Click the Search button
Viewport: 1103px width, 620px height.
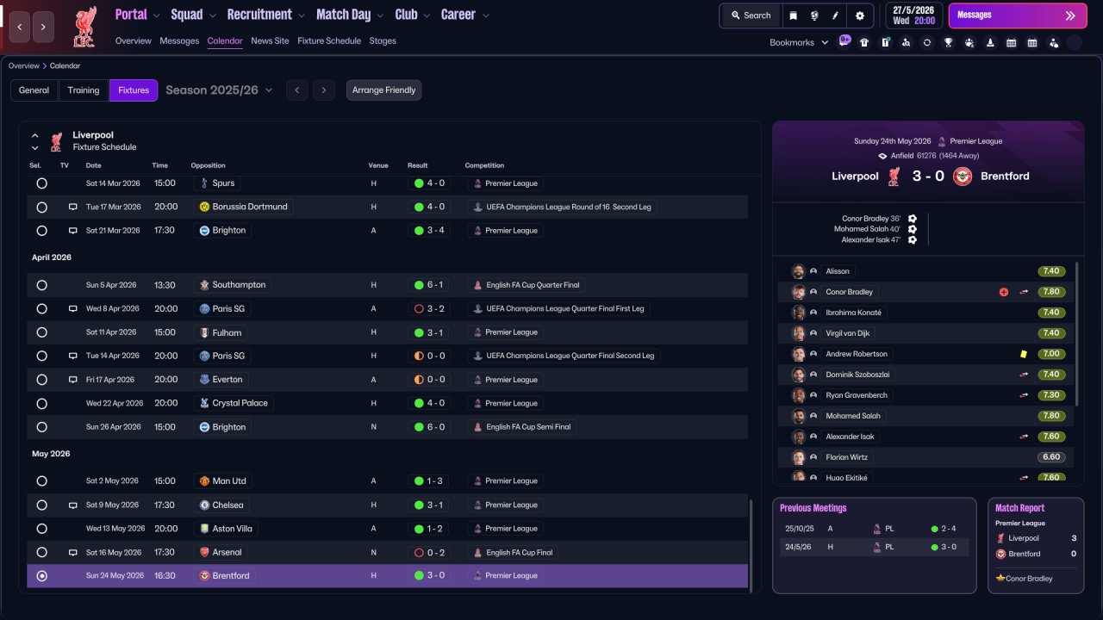(x=751, y=15)
